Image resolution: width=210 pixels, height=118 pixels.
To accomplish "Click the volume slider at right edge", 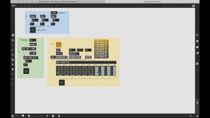I will [x=197, y=106].
